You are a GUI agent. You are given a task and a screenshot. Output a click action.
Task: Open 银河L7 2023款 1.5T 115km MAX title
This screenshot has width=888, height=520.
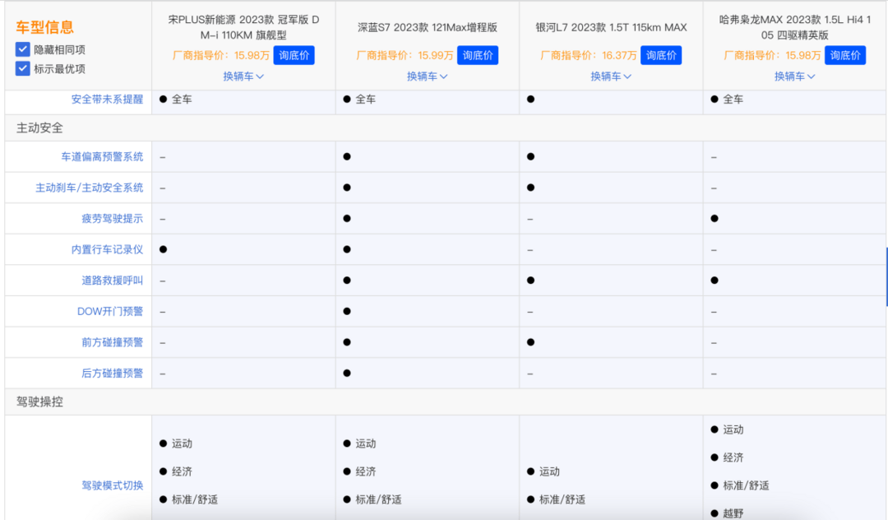click(611, 27)
